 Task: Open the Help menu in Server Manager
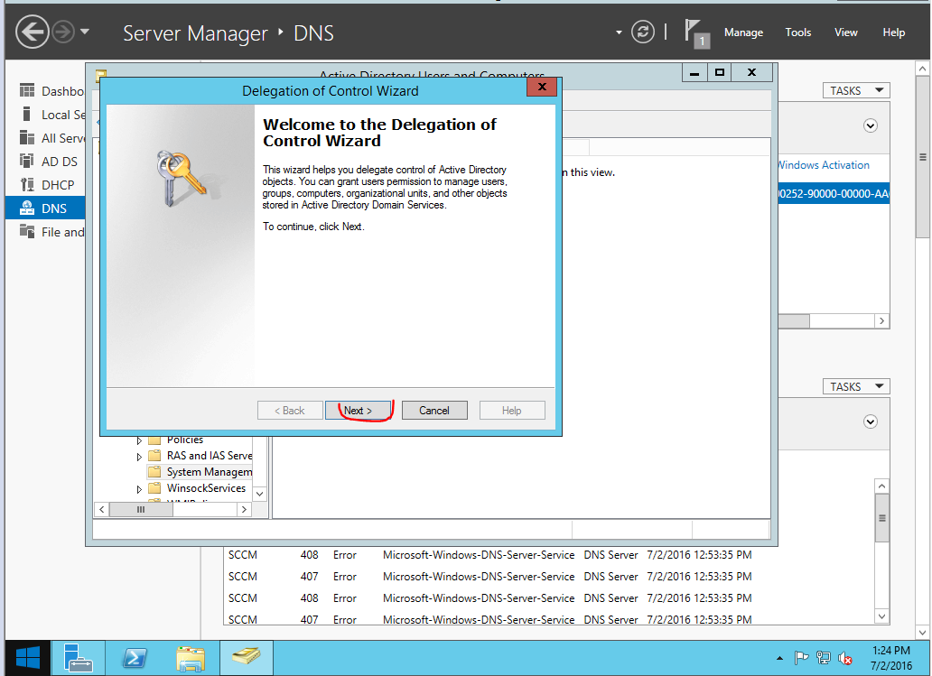click(893, 32)
